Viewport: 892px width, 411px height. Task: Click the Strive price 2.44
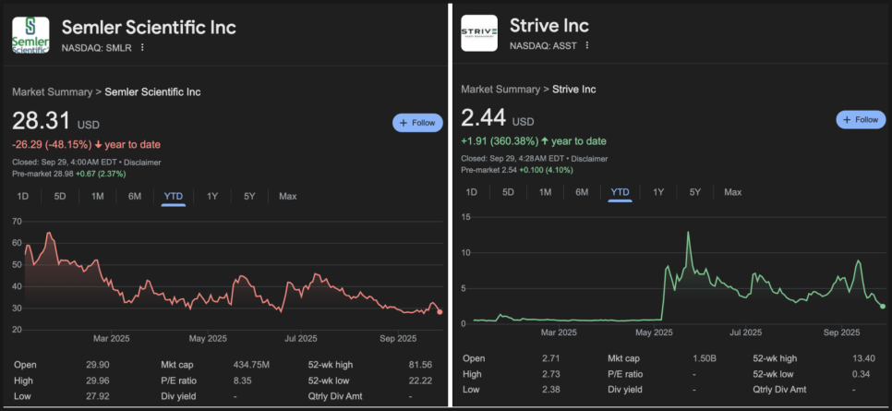point(484,118)
